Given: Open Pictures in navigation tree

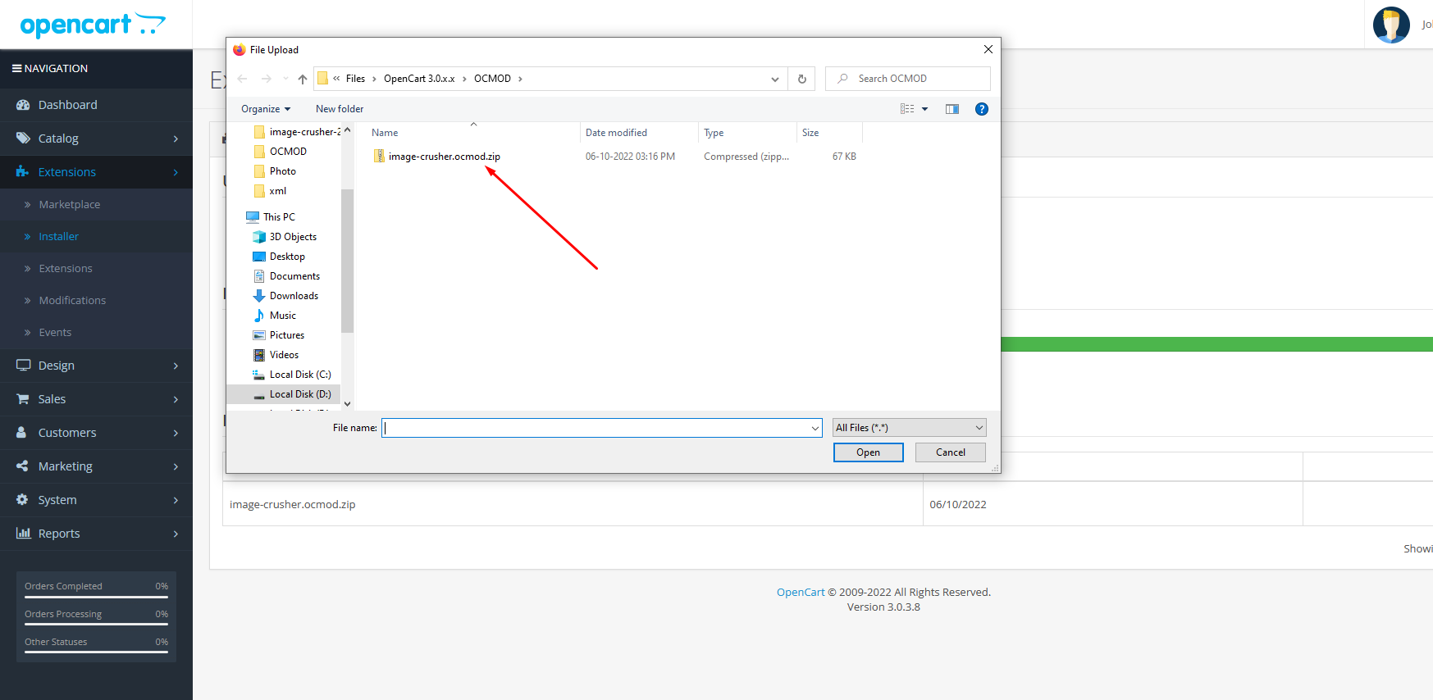Looking at the screenshot, I should pos(286,335).
